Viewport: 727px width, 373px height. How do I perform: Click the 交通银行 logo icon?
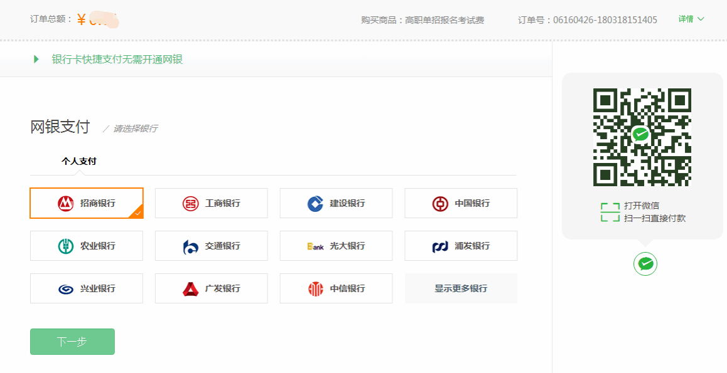191,246
